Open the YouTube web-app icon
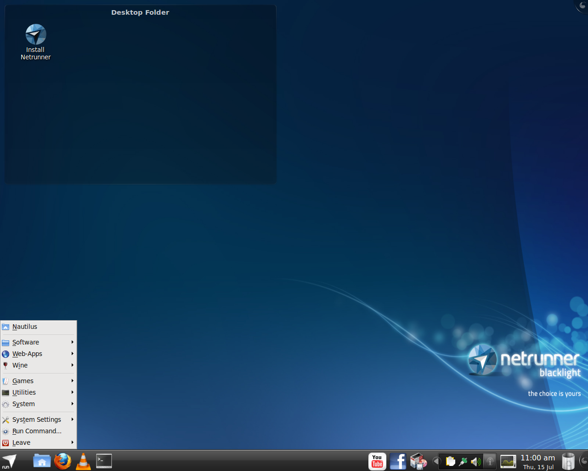588x471 pixels. tap(377, 461)
